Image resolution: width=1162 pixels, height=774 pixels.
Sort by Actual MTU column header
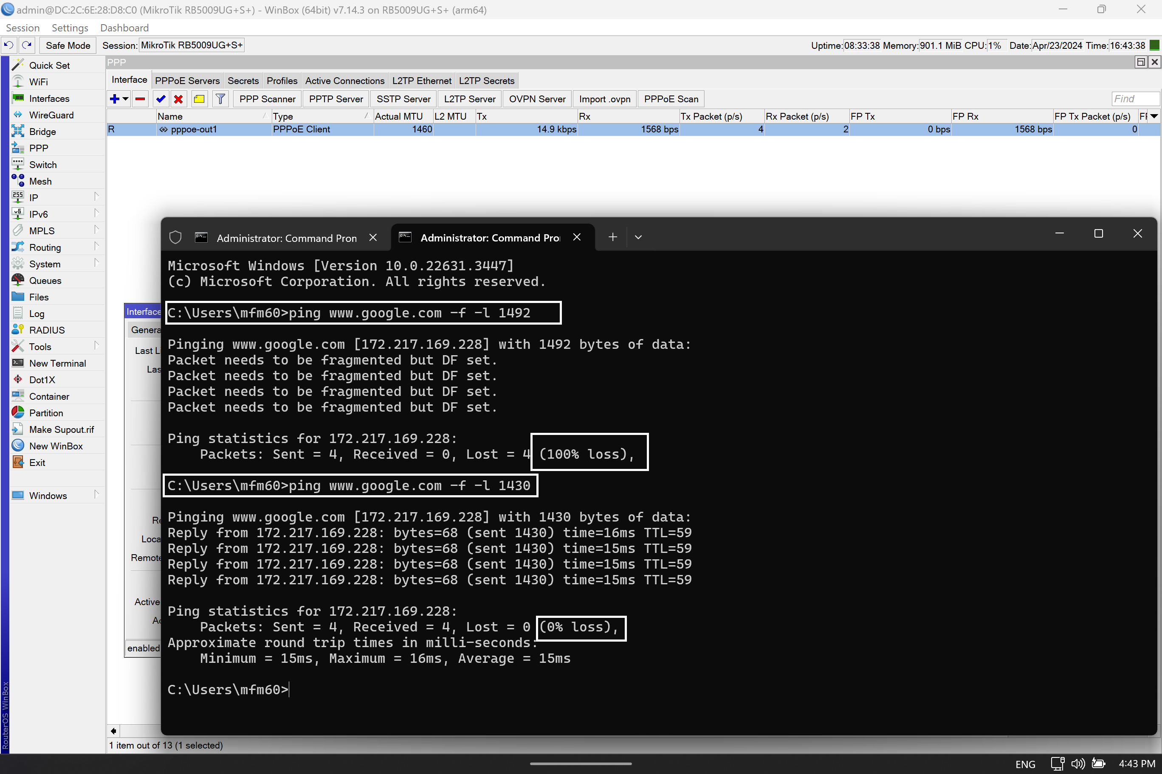point(403,117)
